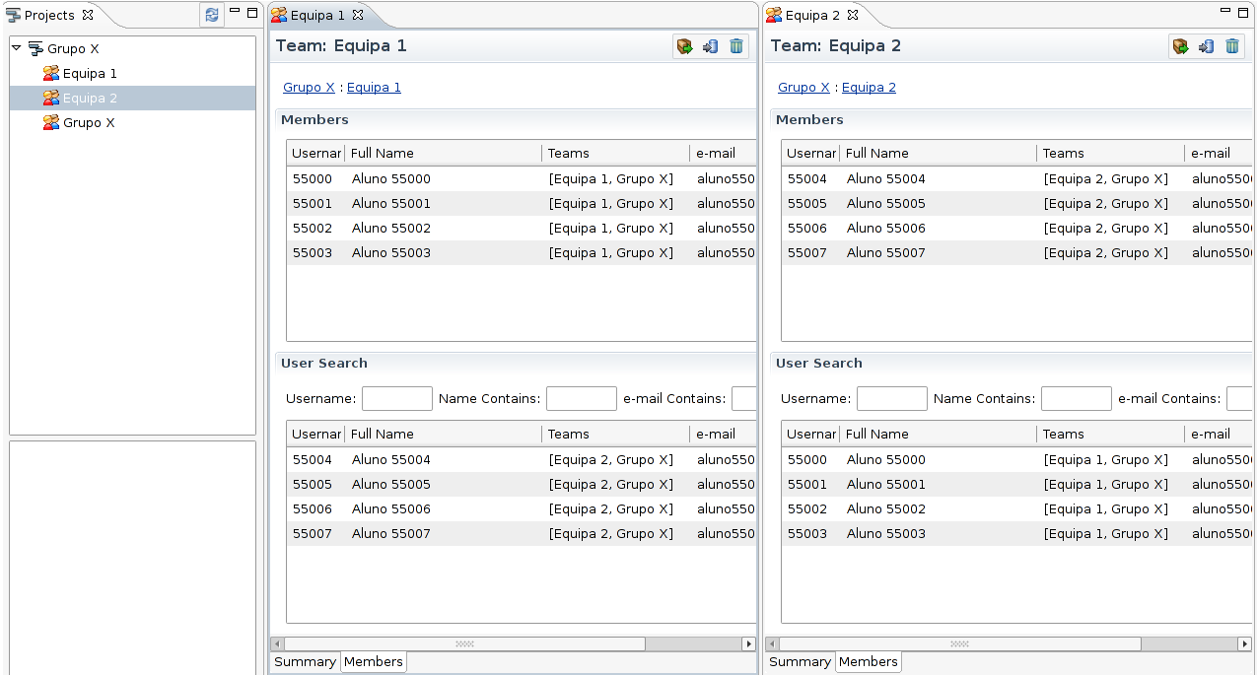Screen dimensions: 1257x675
Task: Follow the Grupo X link in Equipa 1 breadcrumb
Action: 309,88
